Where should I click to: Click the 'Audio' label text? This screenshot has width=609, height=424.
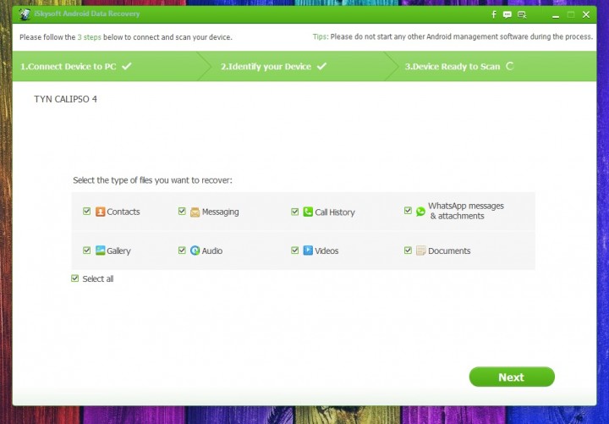(212, 251)
